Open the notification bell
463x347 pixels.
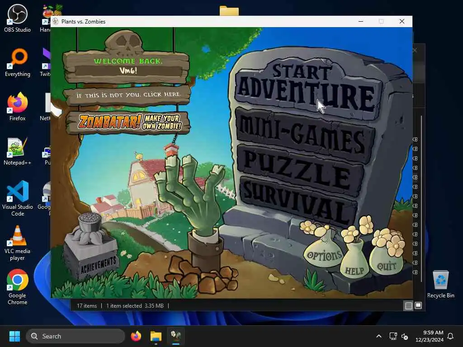450,336
